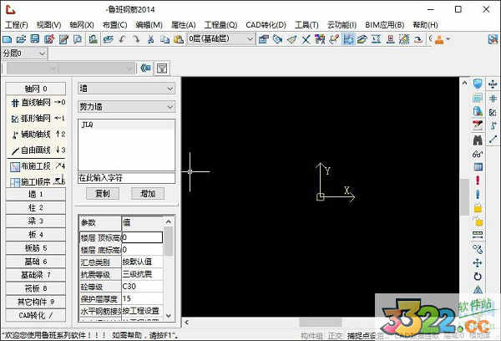501x341 pixels.
Task: Open the CAD转化(D) menu
Action: point(266,25)
